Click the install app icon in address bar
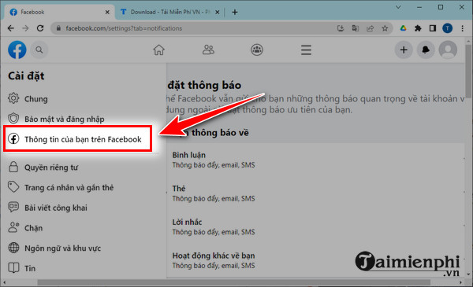The height and width of the screenshot is (287, 473). [x=341, y=28]
